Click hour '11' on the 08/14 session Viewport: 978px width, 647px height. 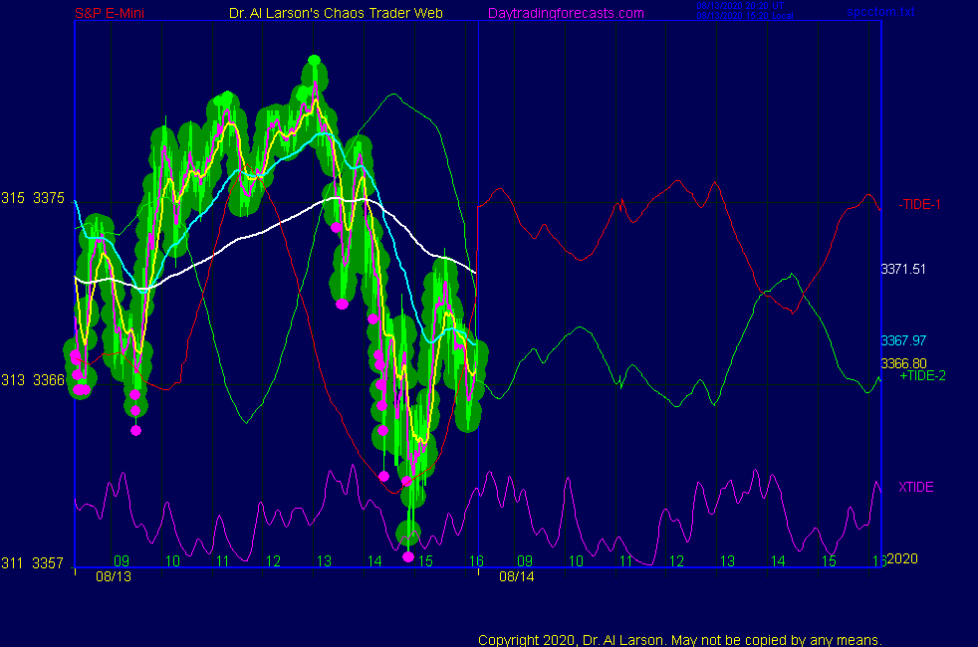[x=626, y=561]
